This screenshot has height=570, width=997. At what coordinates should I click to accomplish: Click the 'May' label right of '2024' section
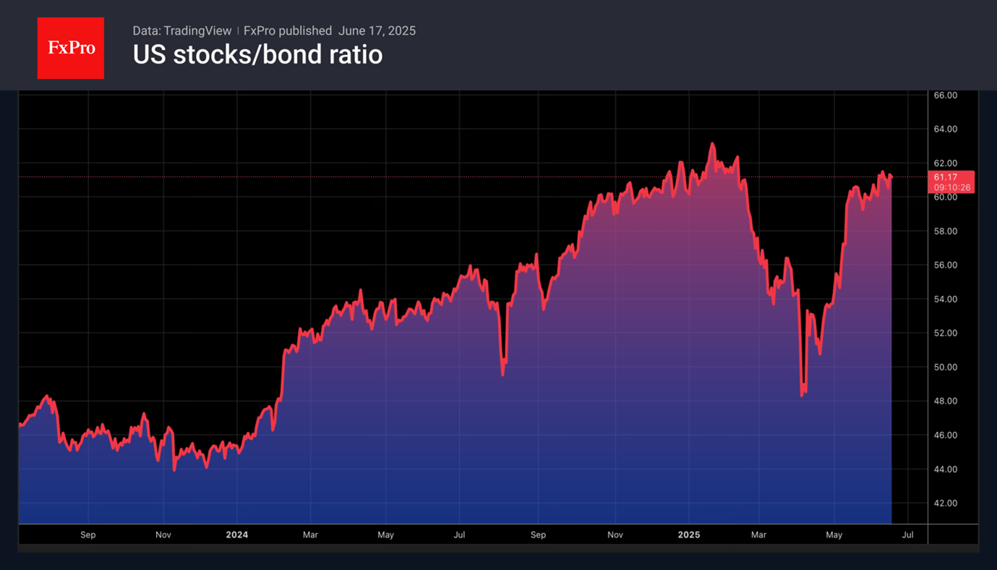click(385, 535)
